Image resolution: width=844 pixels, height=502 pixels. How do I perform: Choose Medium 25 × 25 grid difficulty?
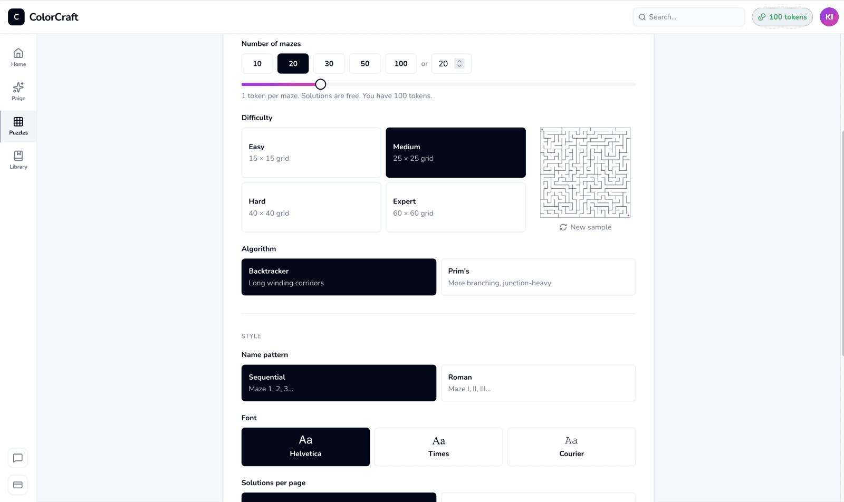456,152
